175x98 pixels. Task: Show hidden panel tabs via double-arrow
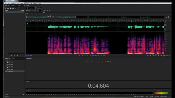click(x=24, y=5)
